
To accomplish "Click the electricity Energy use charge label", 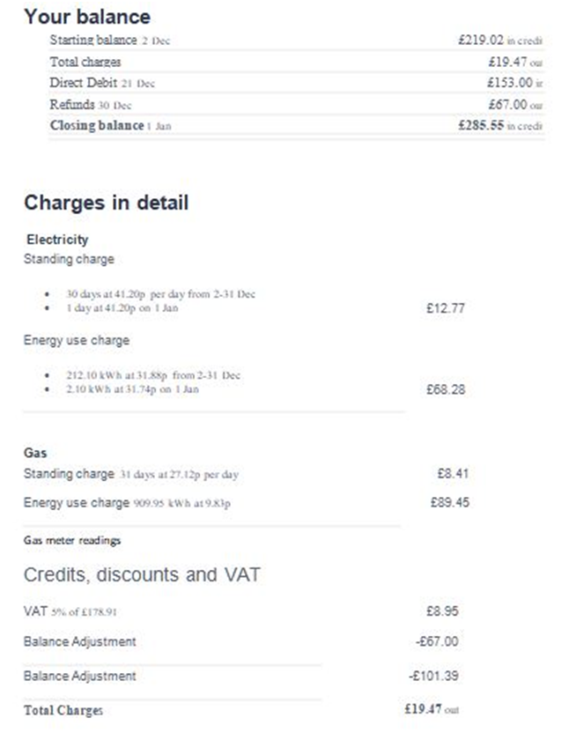I will click(x=77, y=340).
